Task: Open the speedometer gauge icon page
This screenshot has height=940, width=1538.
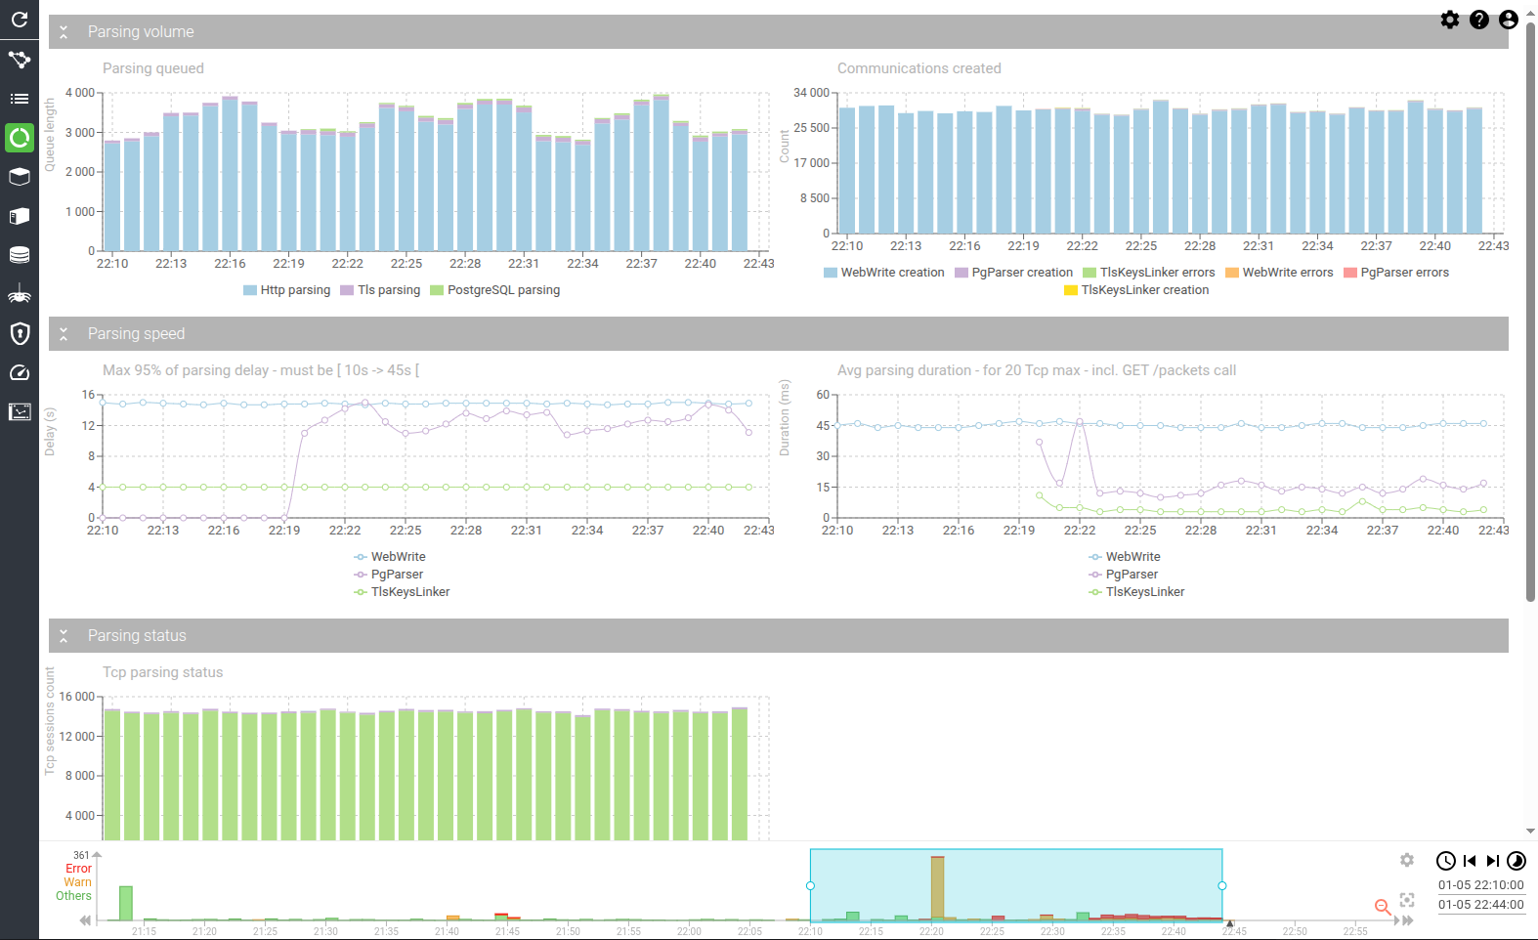Action: [x=20, y=372]
